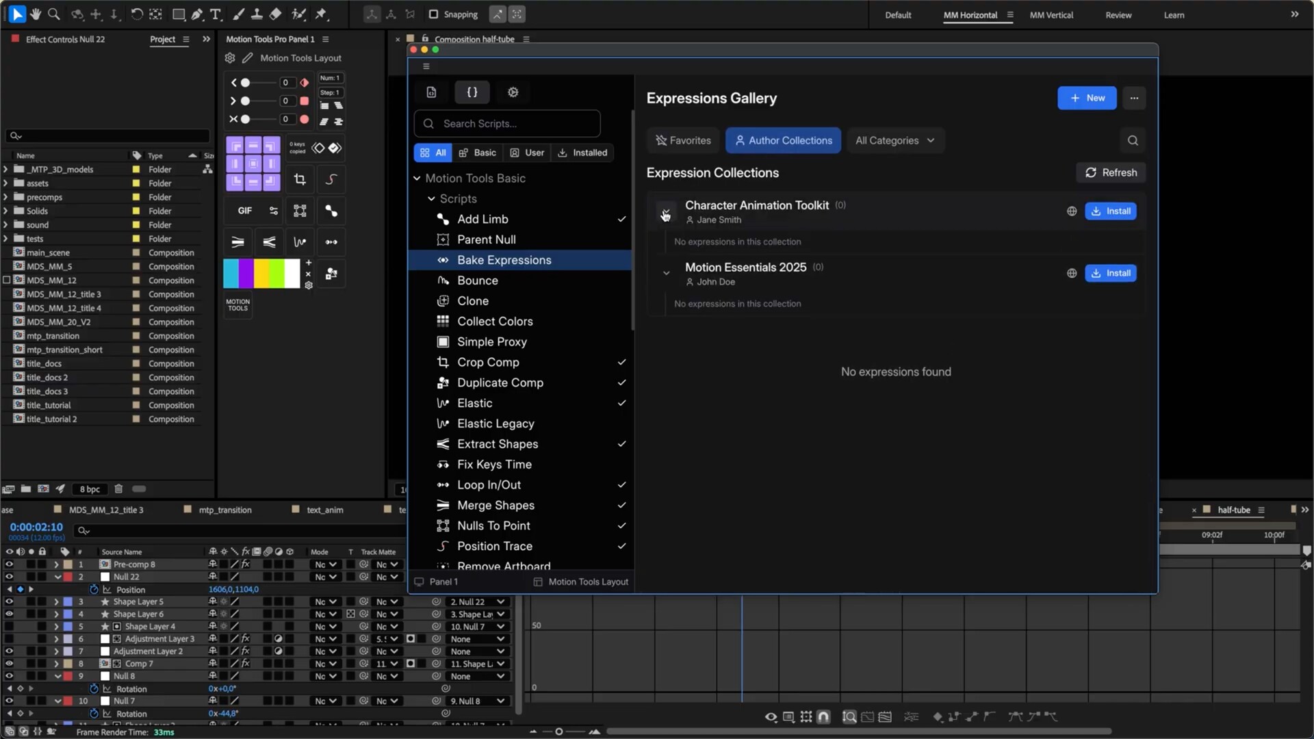
Task: Click the New expression button
Action: 1087,98
